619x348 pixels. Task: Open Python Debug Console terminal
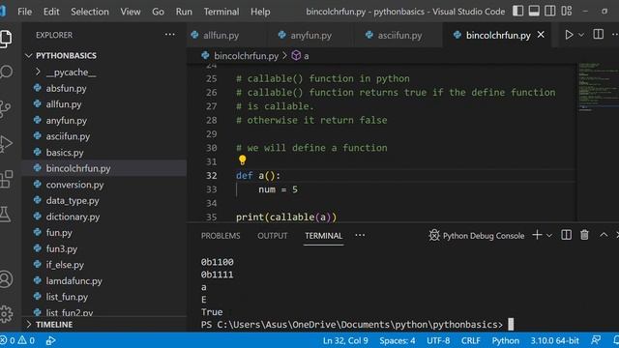pyautogui.click(x=477, y=236)
